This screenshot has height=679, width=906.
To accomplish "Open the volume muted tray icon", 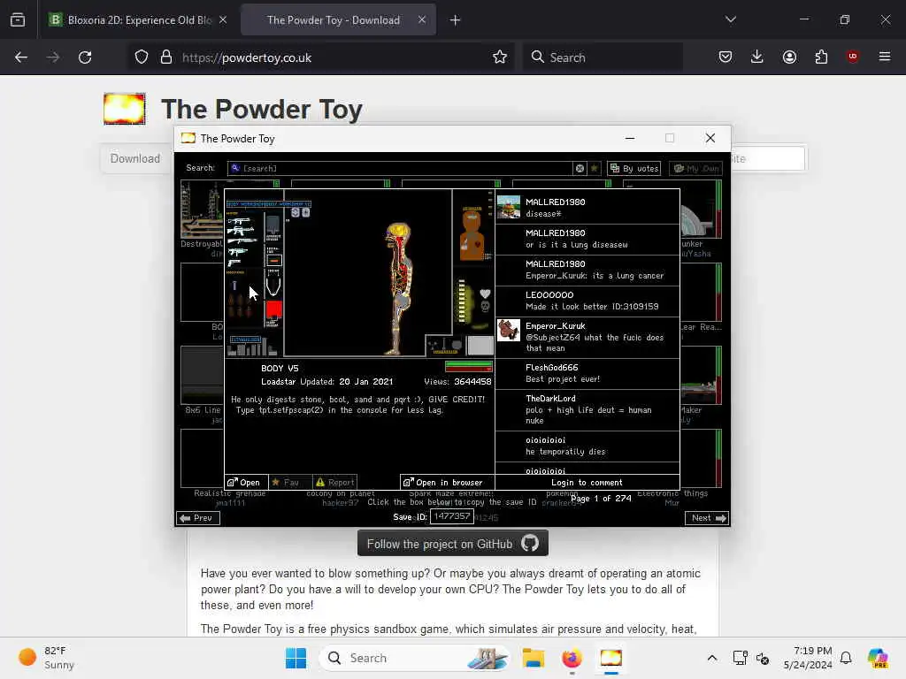I will coord(763,658).
